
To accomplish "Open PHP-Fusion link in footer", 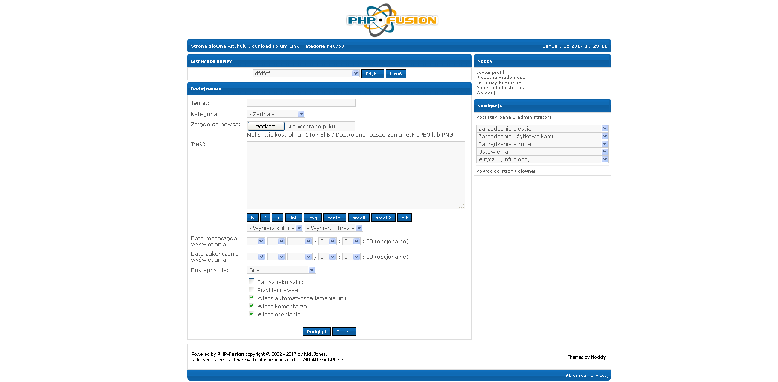I will tap(230, 354).
